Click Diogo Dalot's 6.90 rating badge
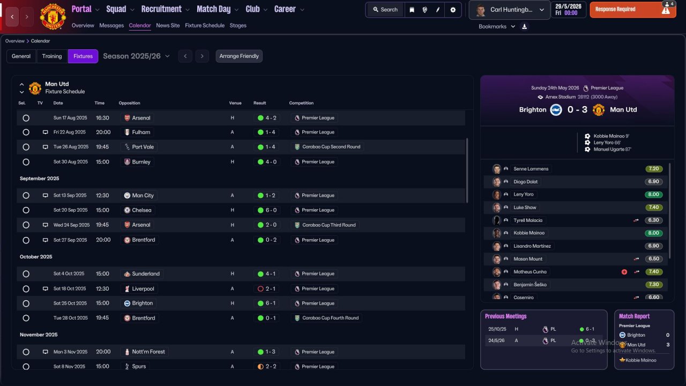The image size is (686, 386). [653, 182]
